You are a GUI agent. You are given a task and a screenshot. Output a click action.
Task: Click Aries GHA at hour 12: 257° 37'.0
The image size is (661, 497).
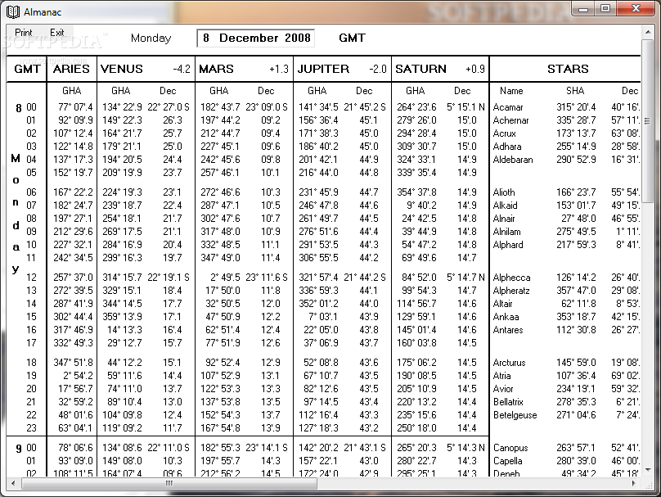click(x=73, y=278)
